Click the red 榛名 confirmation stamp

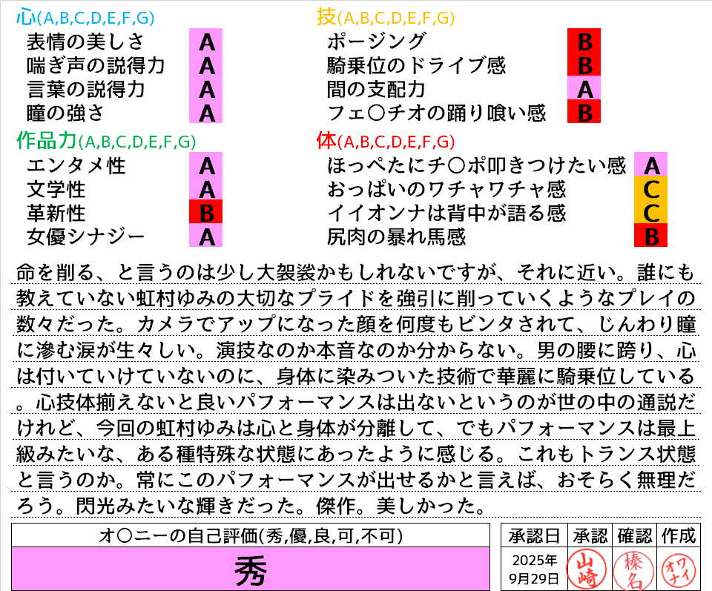(633, 570)
